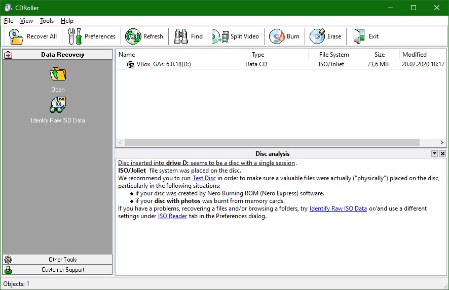
Task: Click the Open folder icon in sidebar
Action: click(x=58, y=74)
